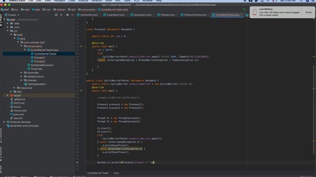The image size is (316, 177).
Task: Open the Build menu
Action: coord(109,1)
